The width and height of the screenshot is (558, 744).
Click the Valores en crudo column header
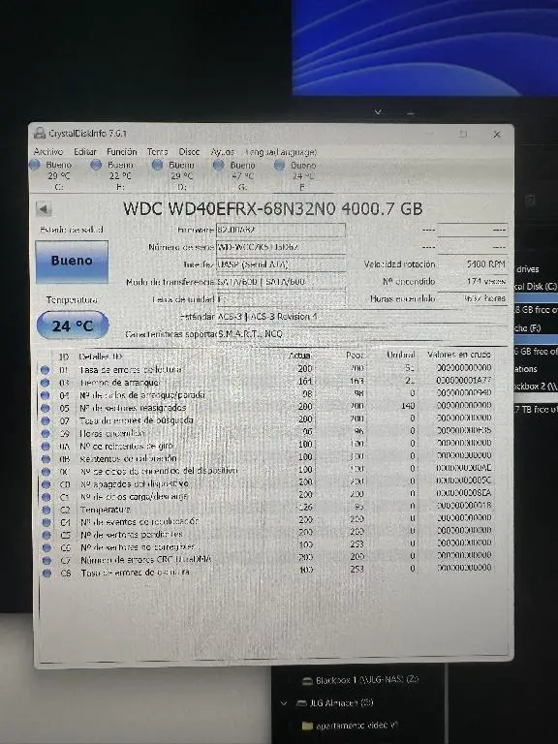point(459,355)
